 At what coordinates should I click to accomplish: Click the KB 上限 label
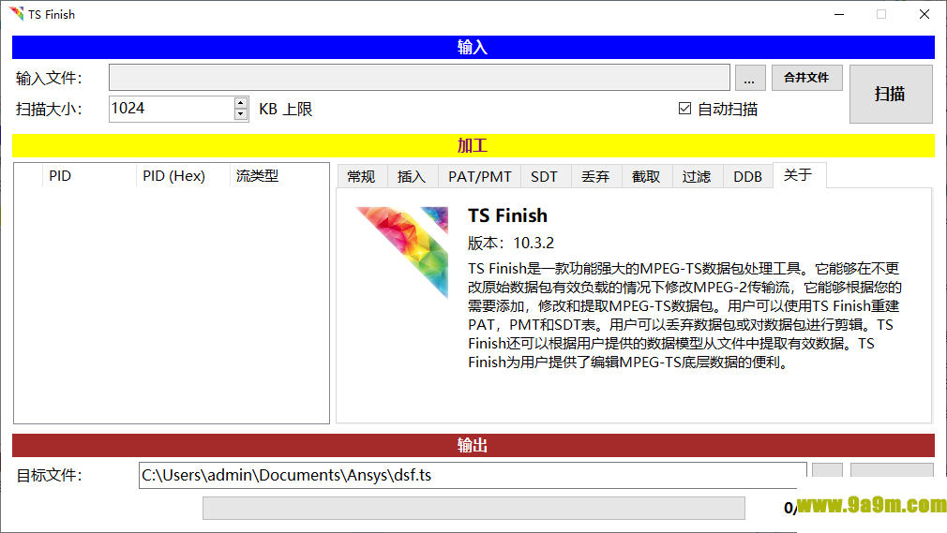tap(286, 110)
